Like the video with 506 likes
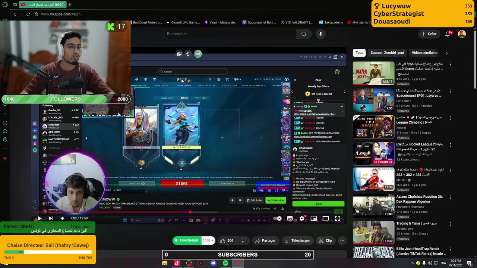 [227, 240]
